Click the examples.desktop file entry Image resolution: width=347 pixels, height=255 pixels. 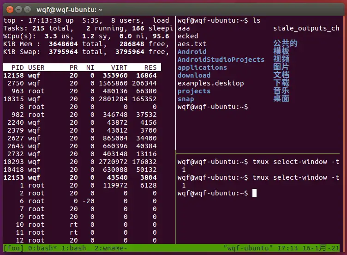pyautogui.click(x=210, y=83)
